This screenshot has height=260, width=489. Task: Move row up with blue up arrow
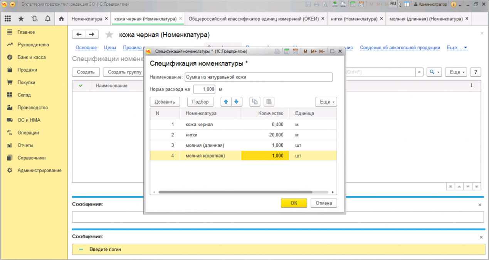[226, 102]
